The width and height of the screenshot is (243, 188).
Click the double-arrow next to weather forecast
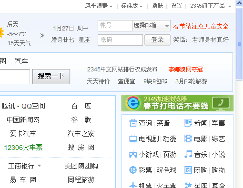(x=42, y=35)
